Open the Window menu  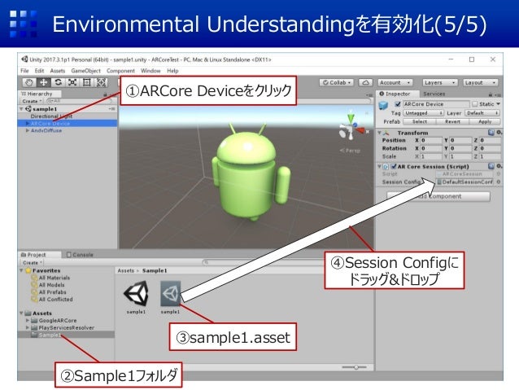[x=150, y=71]
